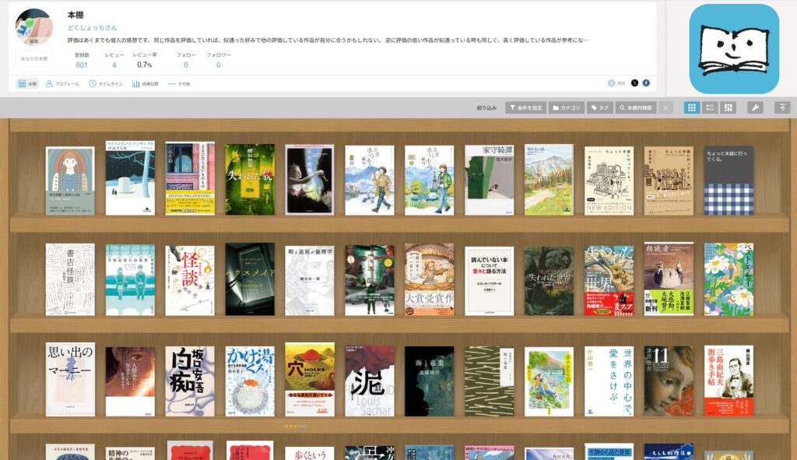797x460 pixels.
Task: Click the profile avatar picture
Action: click(x=34, y=27)
